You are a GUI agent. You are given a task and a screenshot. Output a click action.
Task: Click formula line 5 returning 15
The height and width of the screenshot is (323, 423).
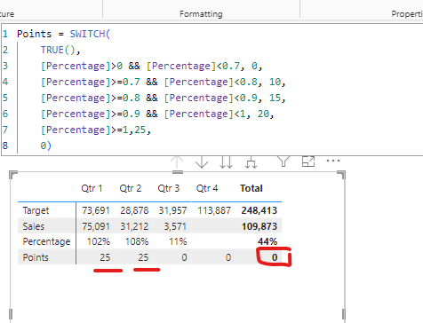[163, 98]
